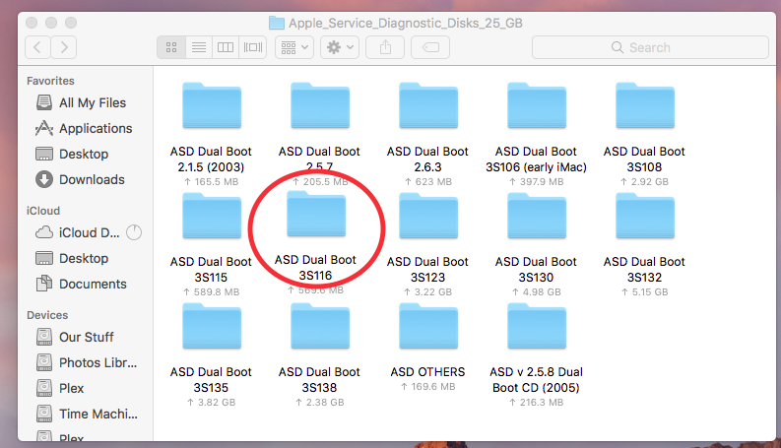This screenshot has height=448, width=781.
Task: Select the Time Machine drive
Action: pyautogui.click(x=87, y=415)
